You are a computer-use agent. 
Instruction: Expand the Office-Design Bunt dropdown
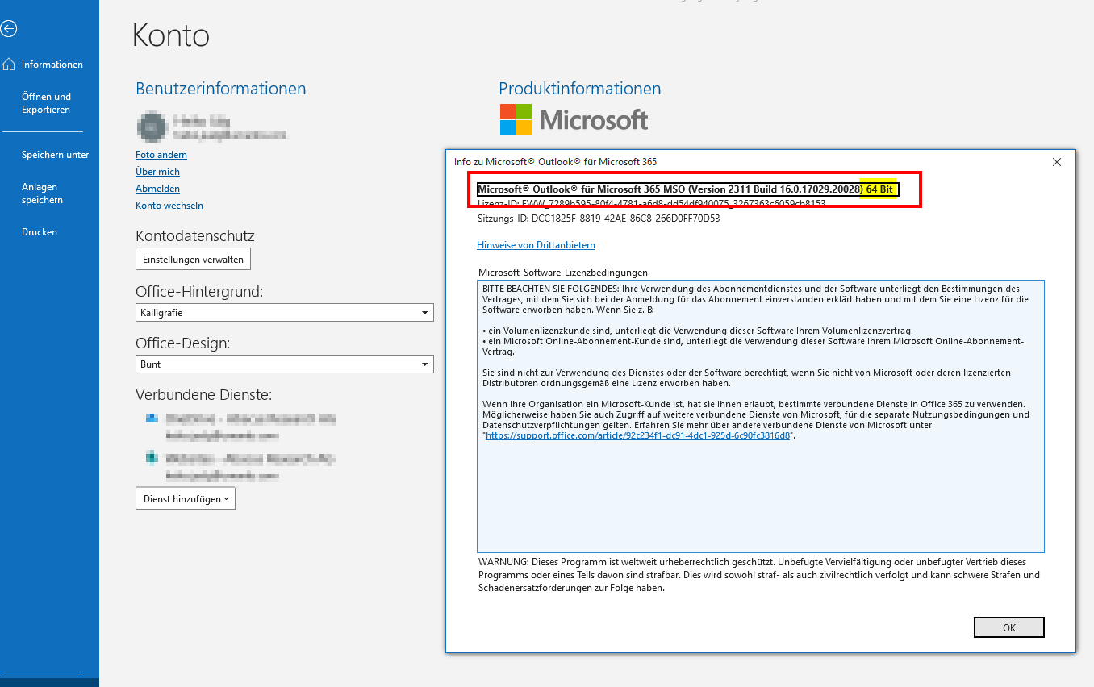(x=425, y=364)
